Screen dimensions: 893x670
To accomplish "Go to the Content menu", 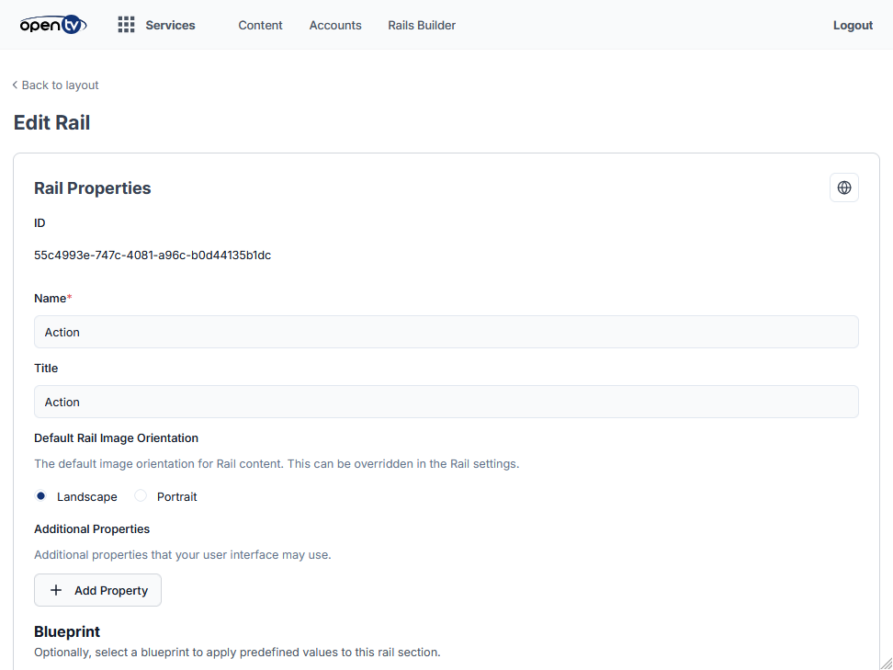I will point(260,25).
